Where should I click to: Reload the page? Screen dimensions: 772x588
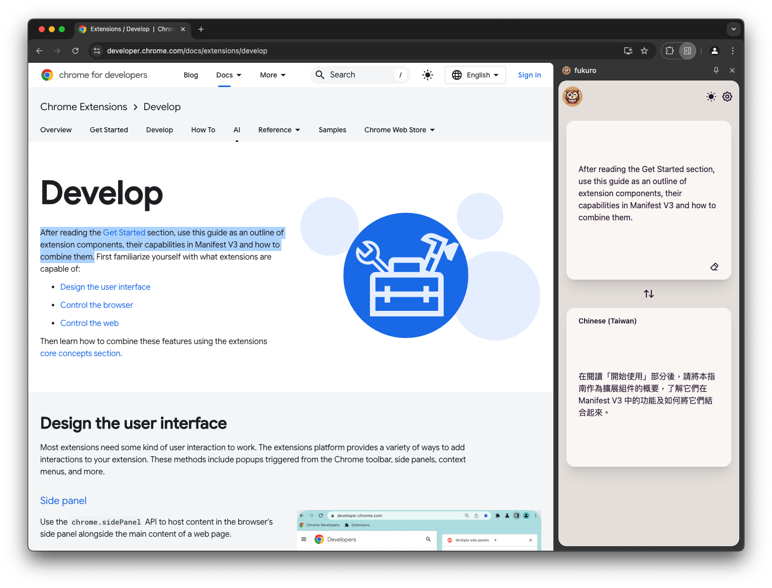pyautogui.click(x=75, y=50)
